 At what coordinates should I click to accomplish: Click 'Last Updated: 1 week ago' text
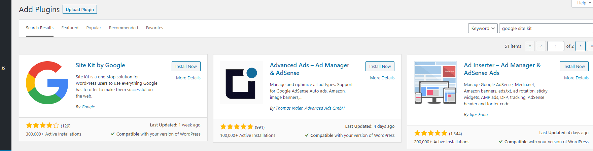(175, 125)
